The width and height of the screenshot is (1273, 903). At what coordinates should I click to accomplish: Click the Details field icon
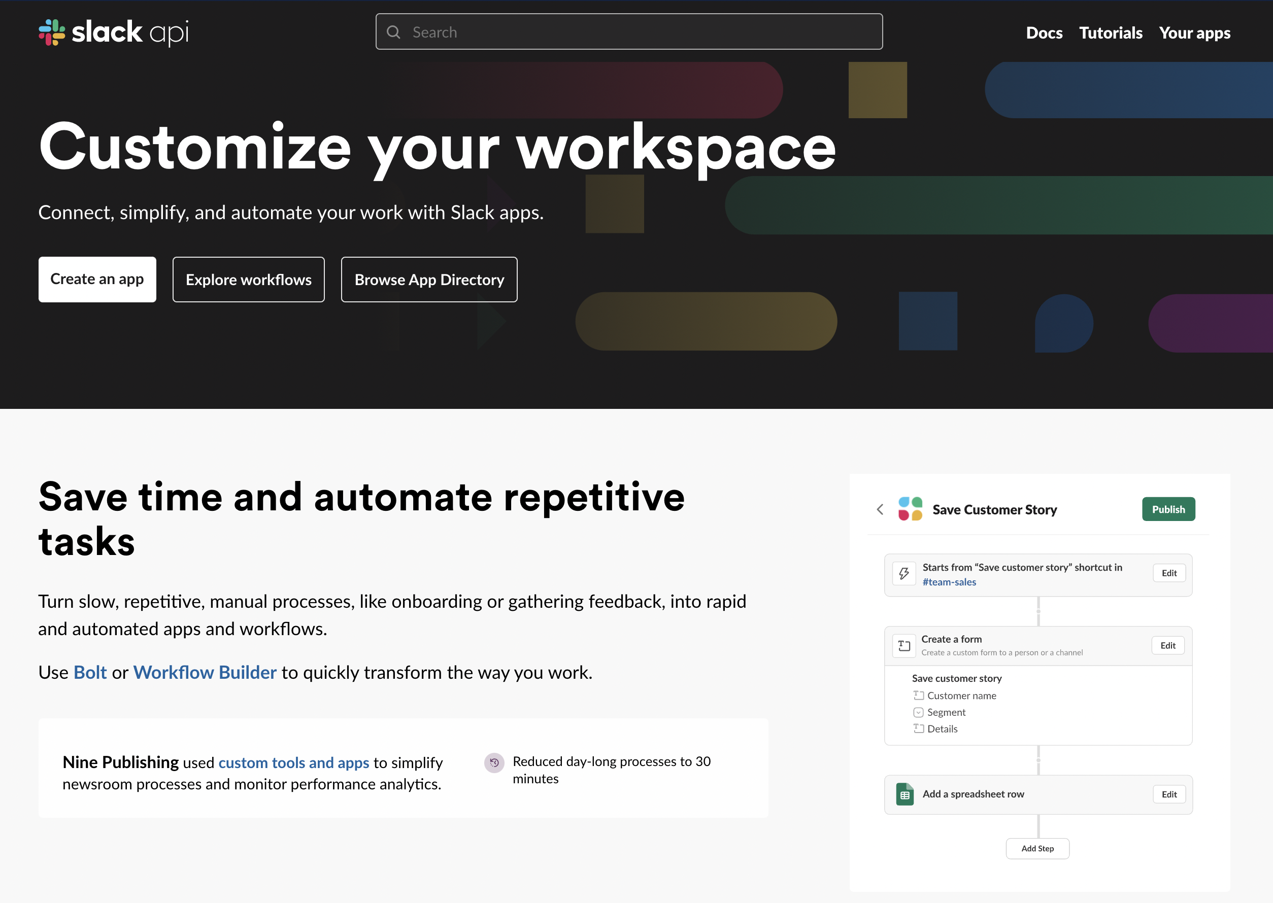coord(918,729)
